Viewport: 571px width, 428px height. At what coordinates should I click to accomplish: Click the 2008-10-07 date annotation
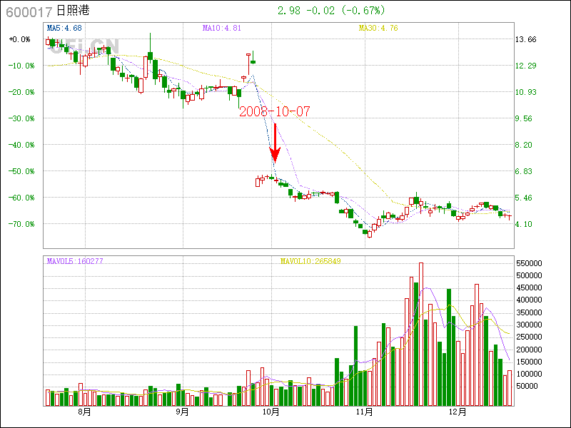[x=275, y=111]
